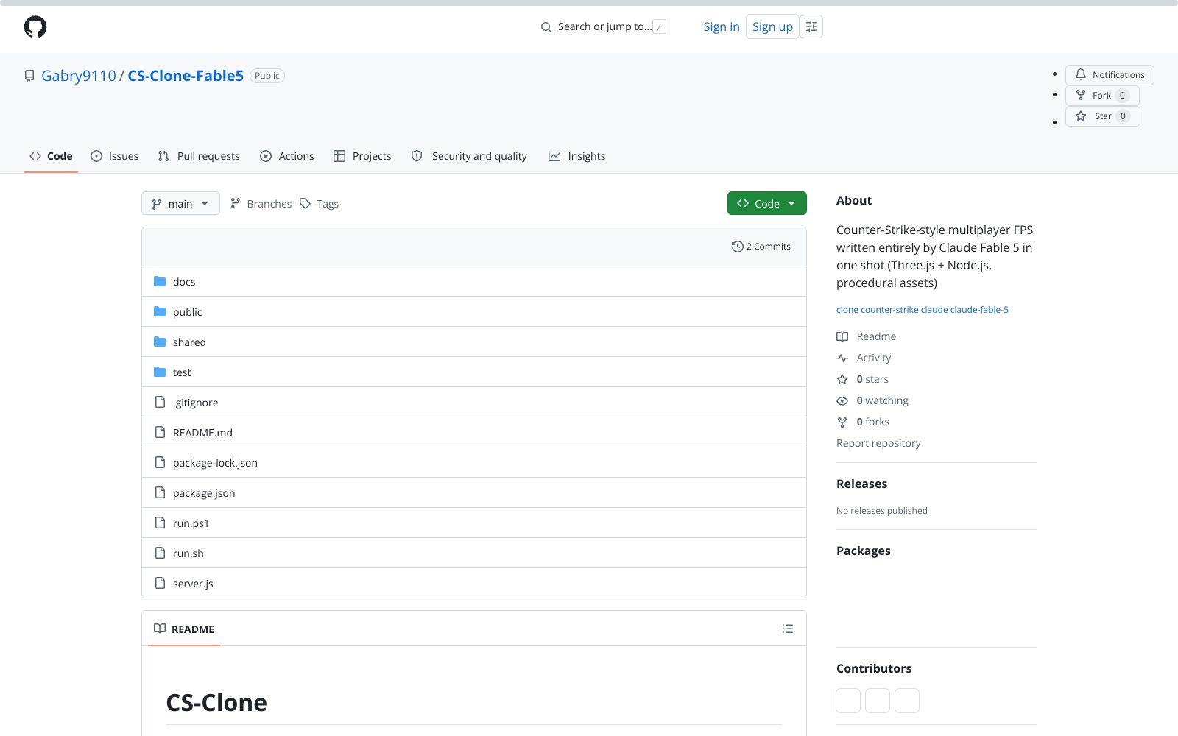Image resolution: width=1178 pixels, height=736 pixels.
Task: Open the Actions tab
Action: pos(287,156)
